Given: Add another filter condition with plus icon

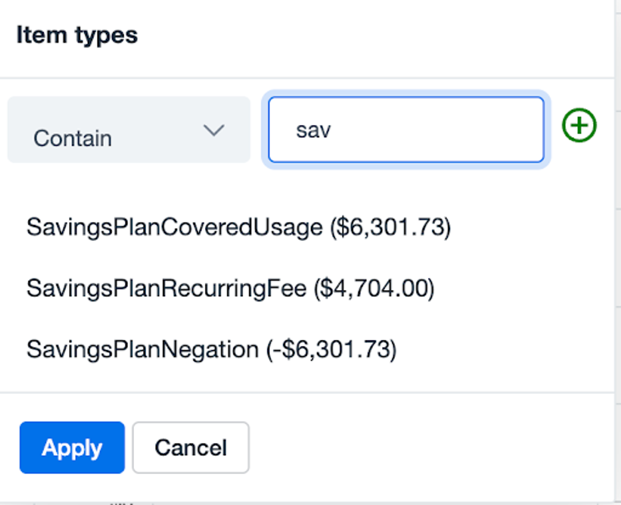Looking at the screenshot, I should click(579, 126).
